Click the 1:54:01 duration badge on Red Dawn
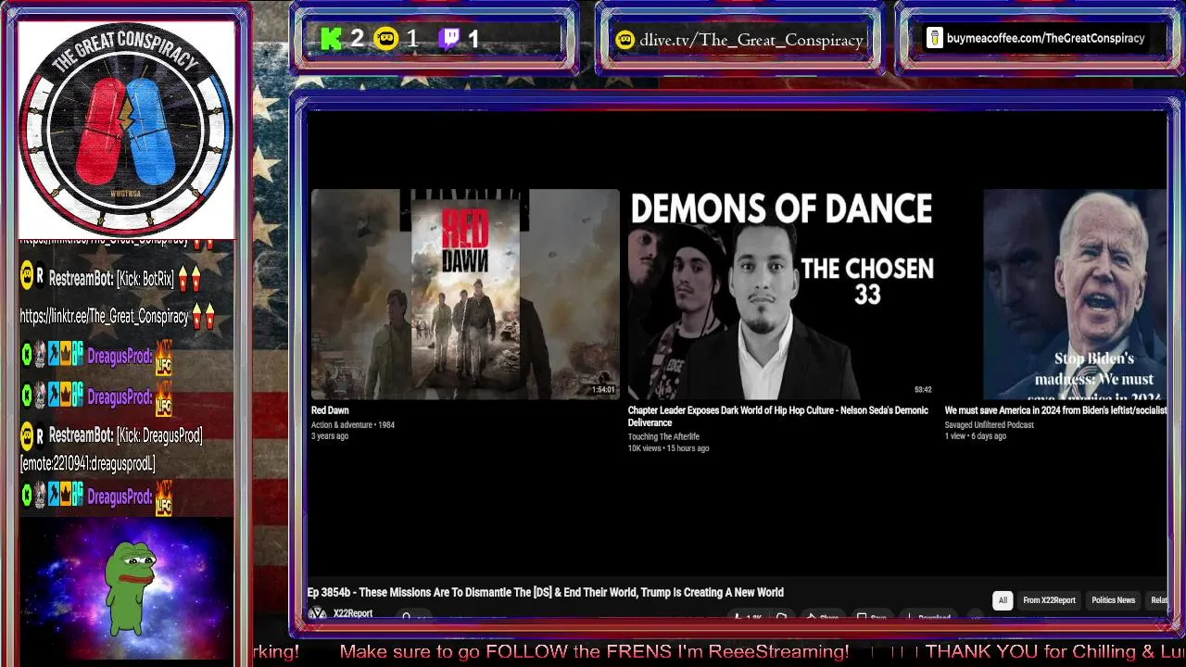Image resolution: width=1186 pixels, height=667 pixels. coord(603,390)
